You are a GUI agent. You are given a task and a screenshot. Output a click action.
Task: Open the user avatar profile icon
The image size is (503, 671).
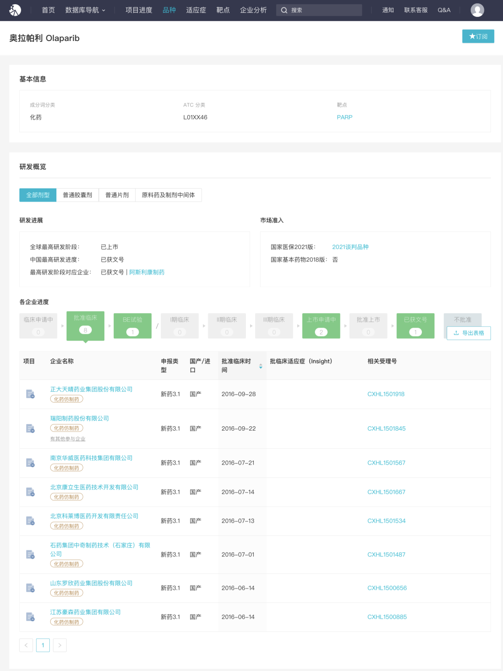point(477,10)
